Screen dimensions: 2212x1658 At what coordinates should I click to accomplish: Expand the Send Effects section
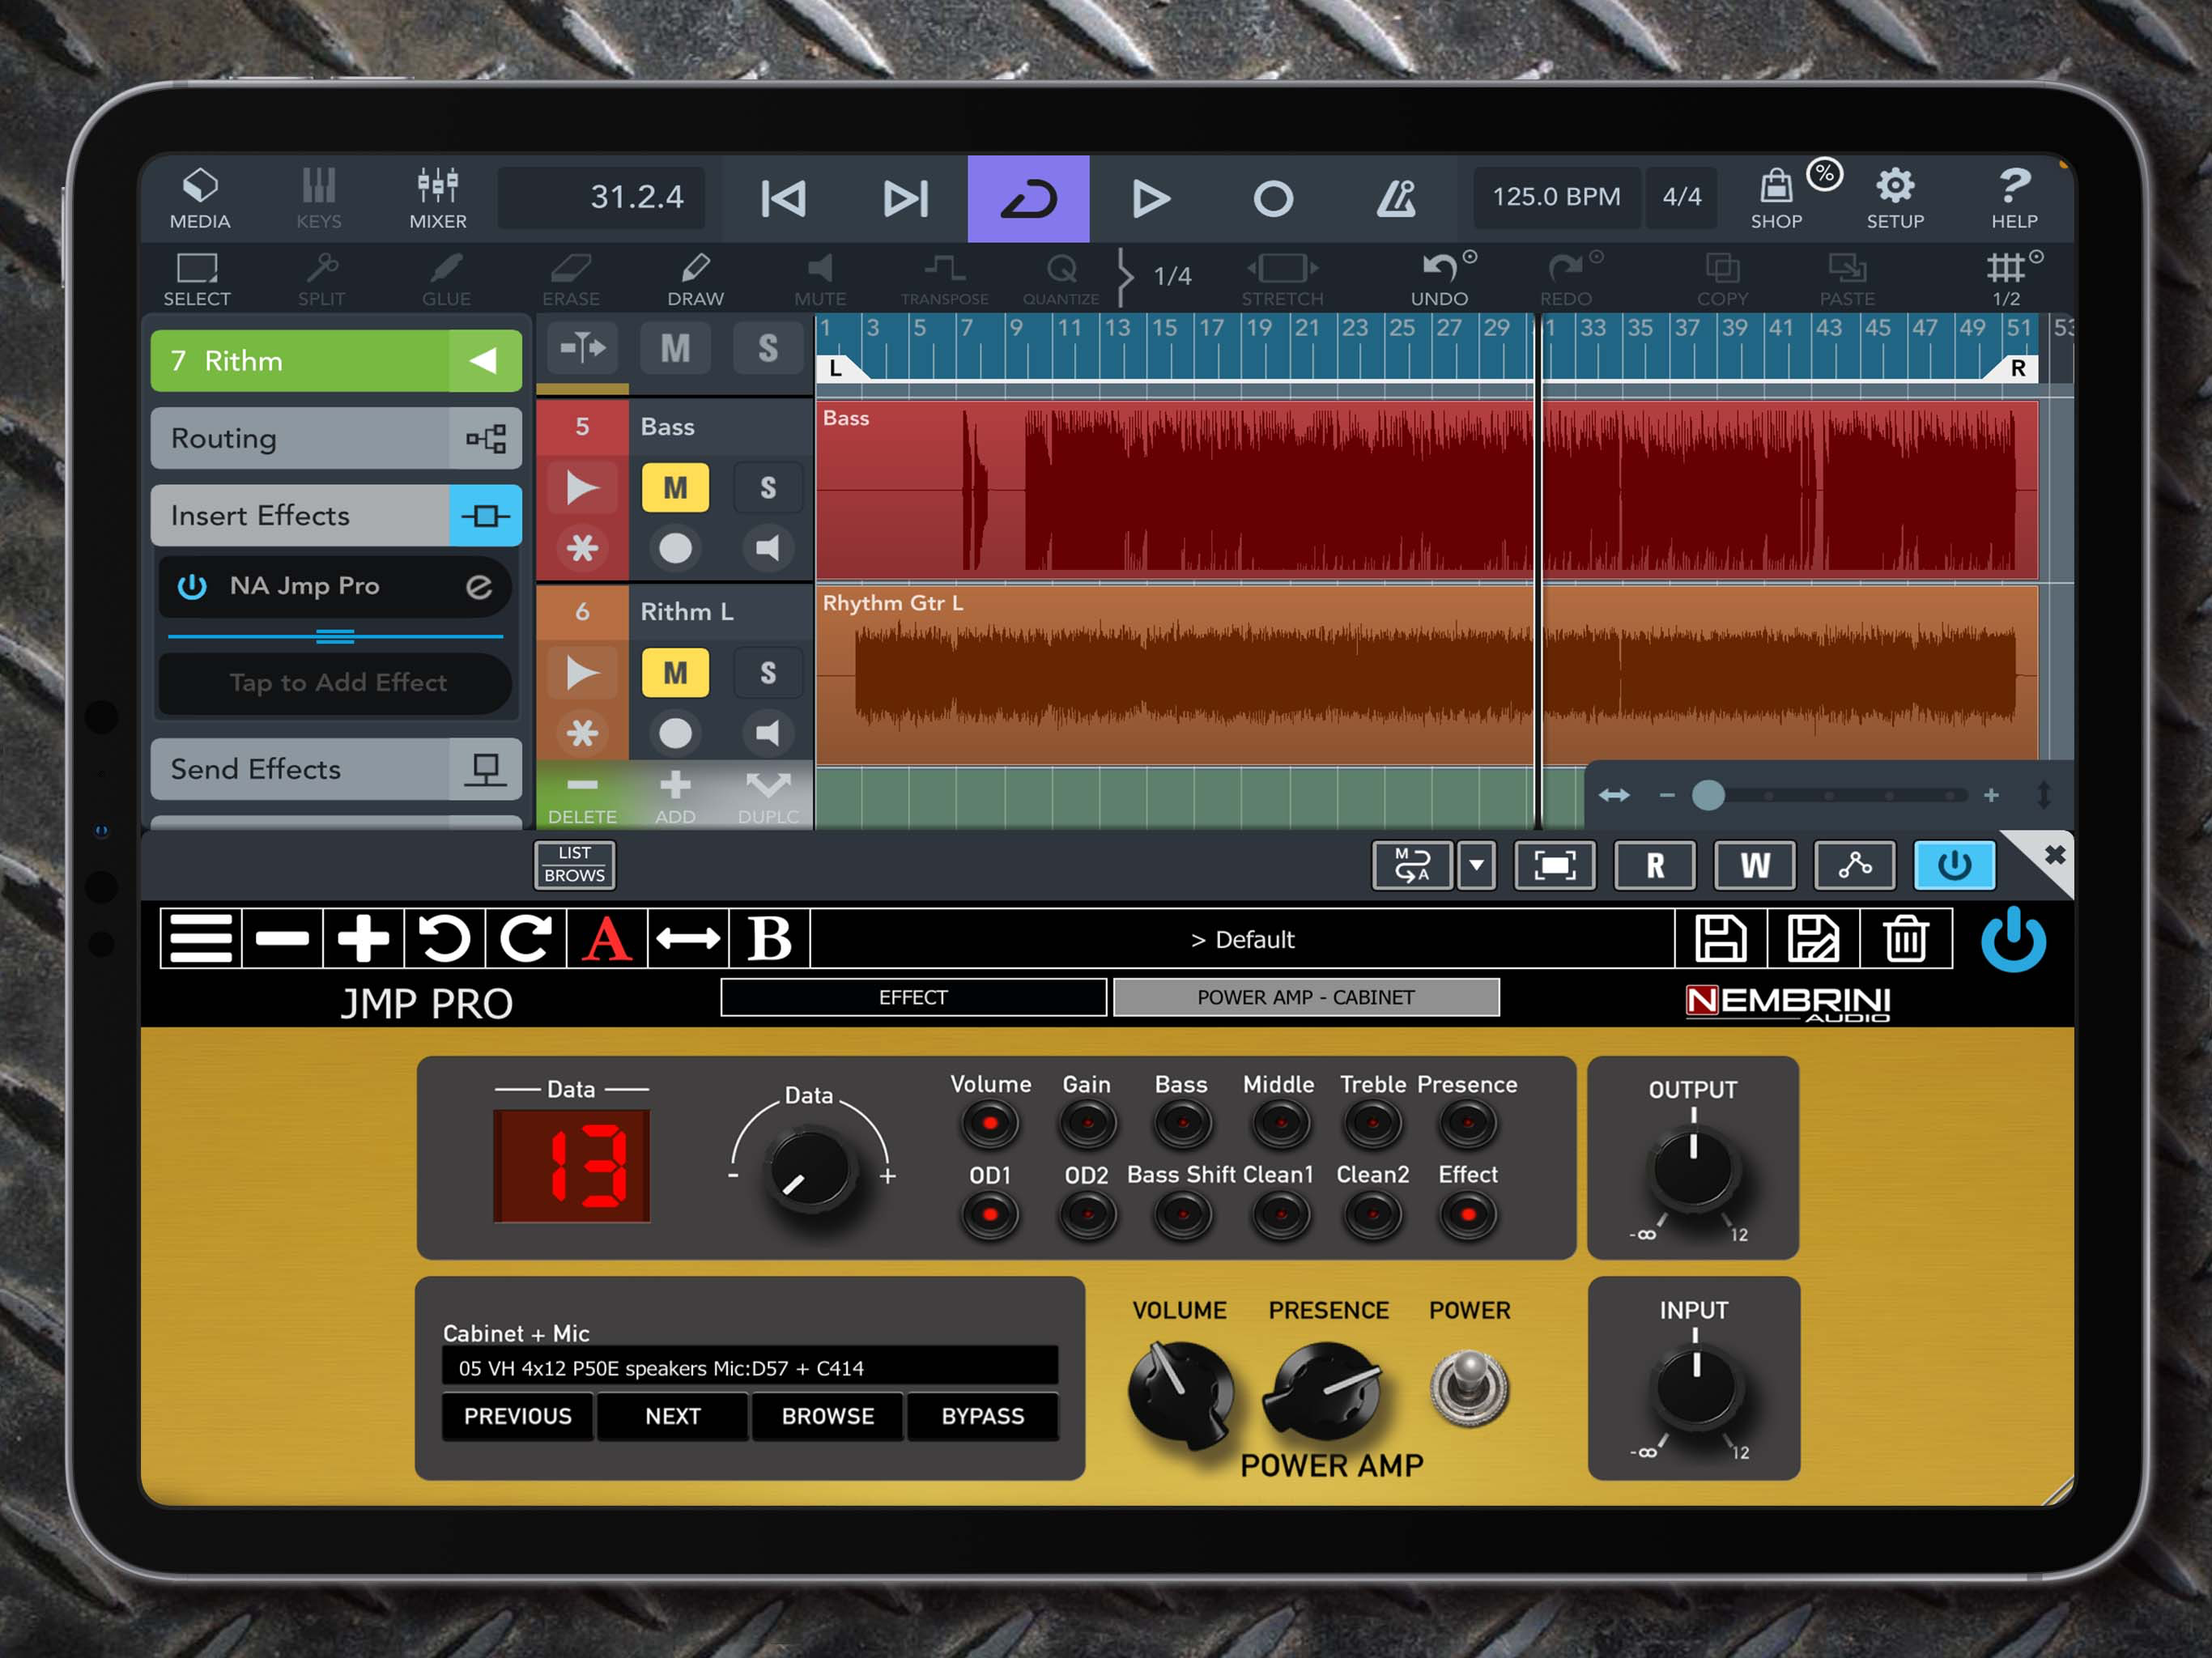click(336, 769)
